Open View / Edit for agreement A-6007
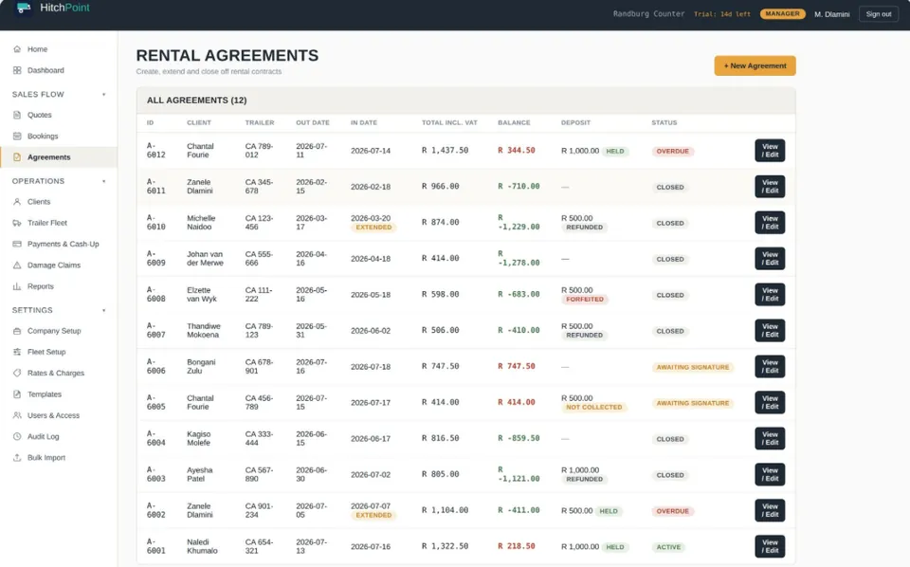 tap(770, 330)
